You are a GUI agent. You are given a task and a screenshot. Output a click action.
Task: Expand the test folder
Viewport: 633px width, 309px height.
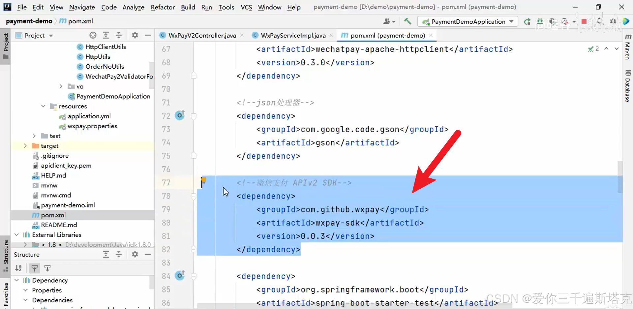point(34,136)
